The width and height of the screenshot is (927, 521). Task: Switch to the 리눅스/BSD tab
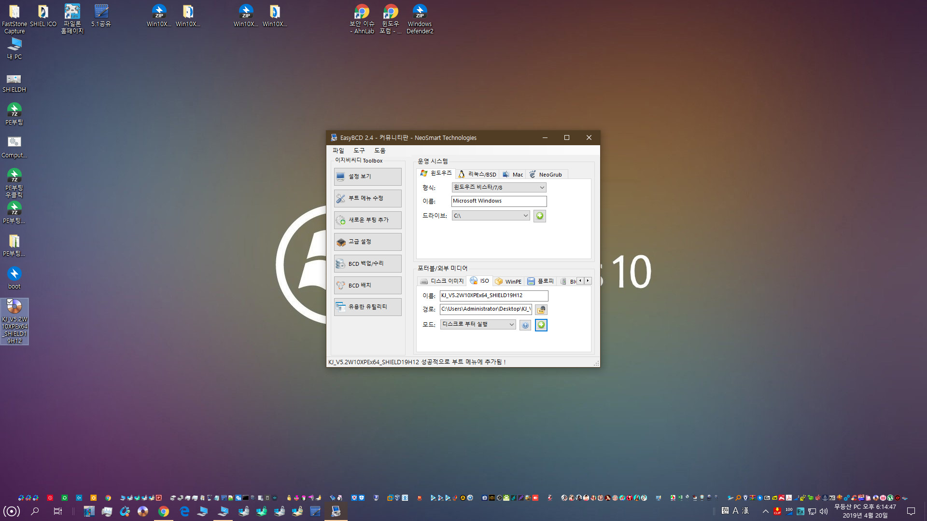[x=477, y=174]
